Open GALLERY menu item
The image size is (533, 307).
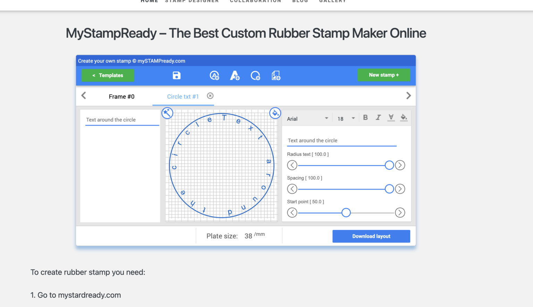(332, 1)
